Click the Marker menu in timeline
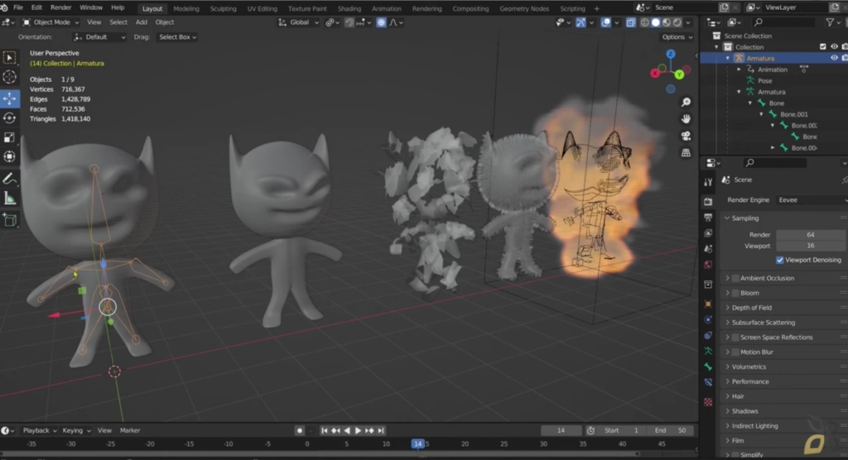 130,431
